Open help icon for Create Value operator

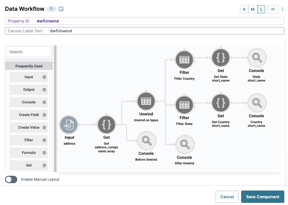click(44, 128)
